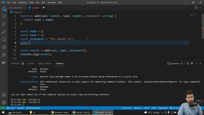Open the Selection menu
The height and width of the screenshot is (115, 204).
click(23, 3)
